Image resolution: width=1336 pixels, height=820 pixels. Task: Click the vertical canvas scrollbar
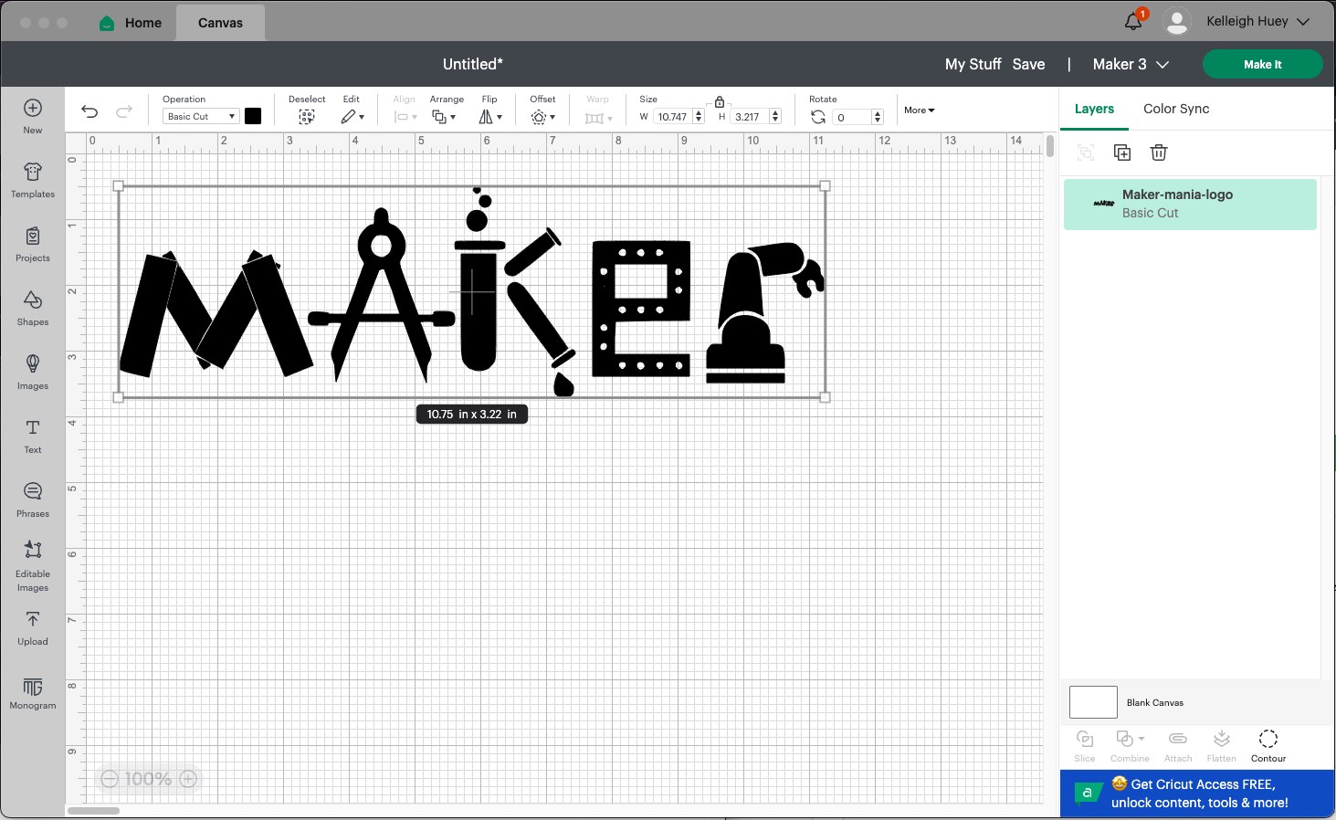pyautogui.click(x=1050, y=146)
